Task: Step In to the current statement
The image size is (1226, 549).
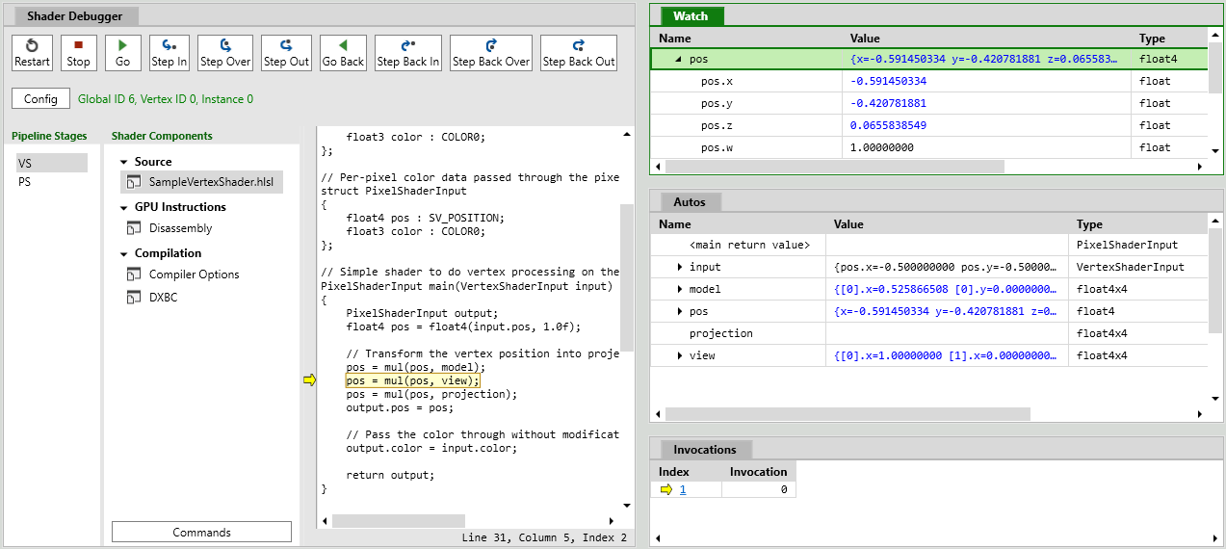Action: [170, 53]
